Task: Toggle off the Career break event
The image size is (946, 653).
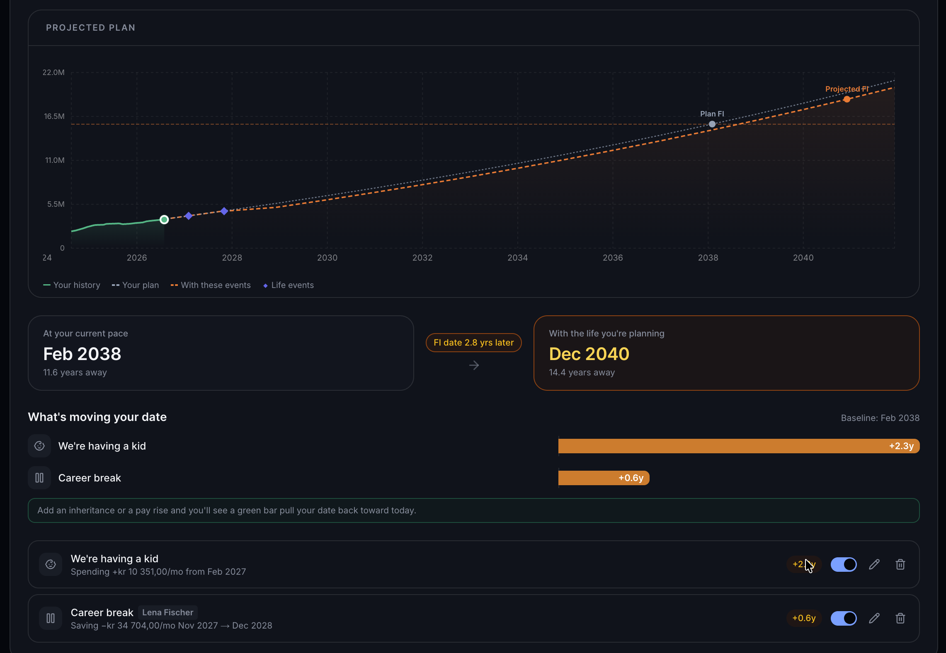Action: tap(844, 618)
